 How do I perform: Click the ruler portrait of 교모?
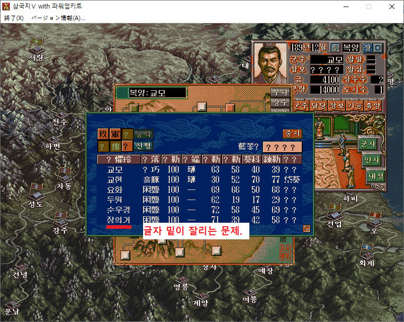(x=271, y=63)
